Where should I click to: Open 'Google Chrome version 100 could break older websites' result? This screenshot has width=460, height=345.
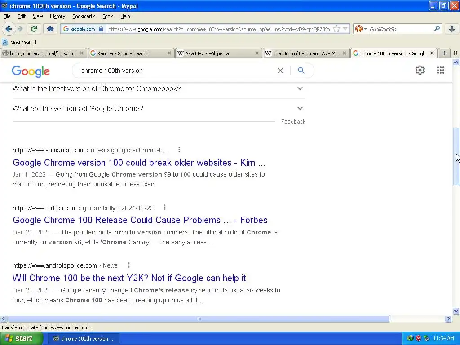pyautogui.click(x=139, y=163)
